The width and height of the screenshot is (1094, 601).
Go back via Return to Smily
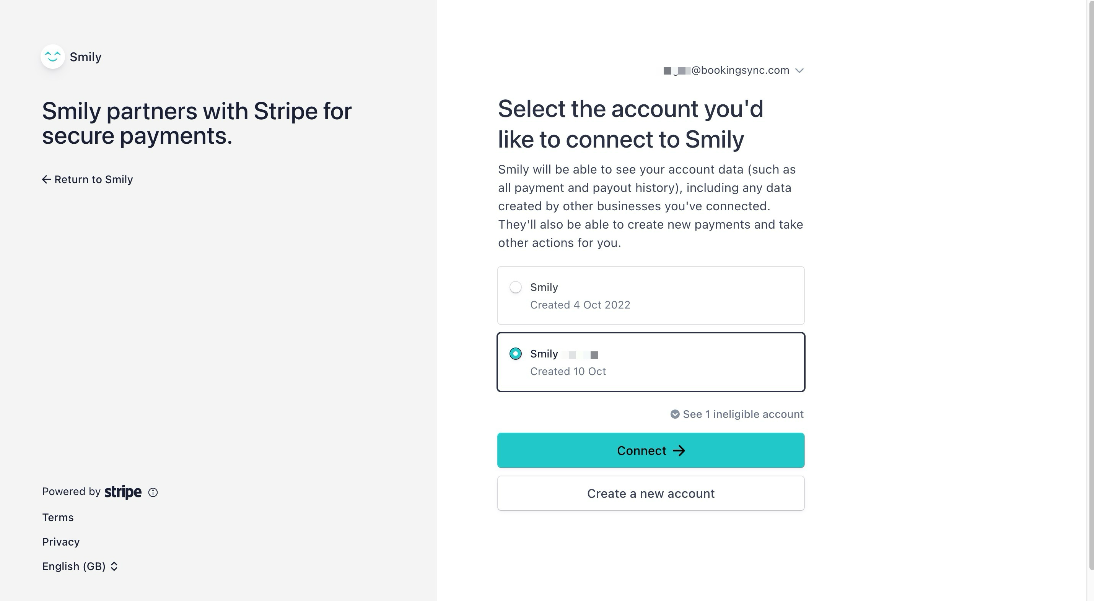88,180
